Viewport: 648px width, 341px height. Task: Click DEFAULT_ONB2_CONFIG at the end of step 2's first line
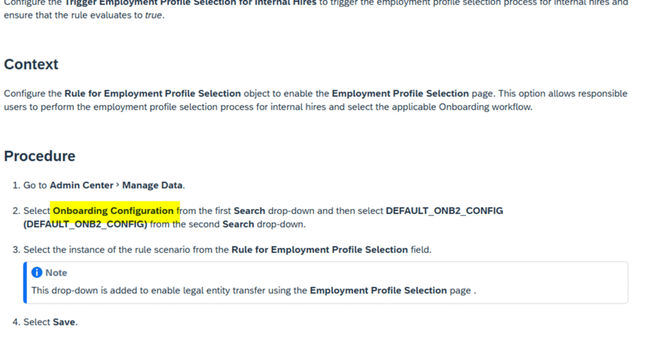[444, 211]
